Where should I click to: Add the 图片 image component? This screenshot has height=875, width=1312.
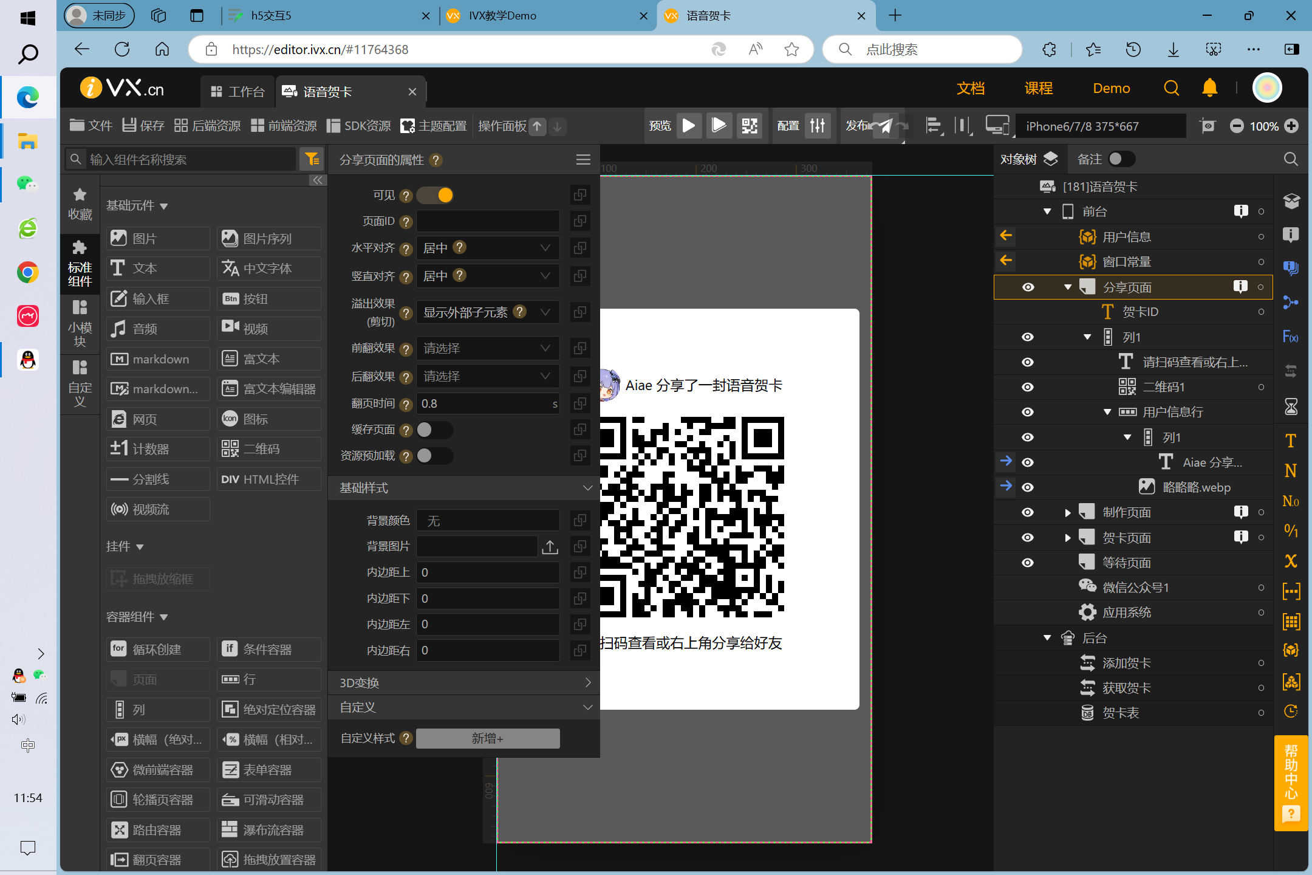[158, 238]
